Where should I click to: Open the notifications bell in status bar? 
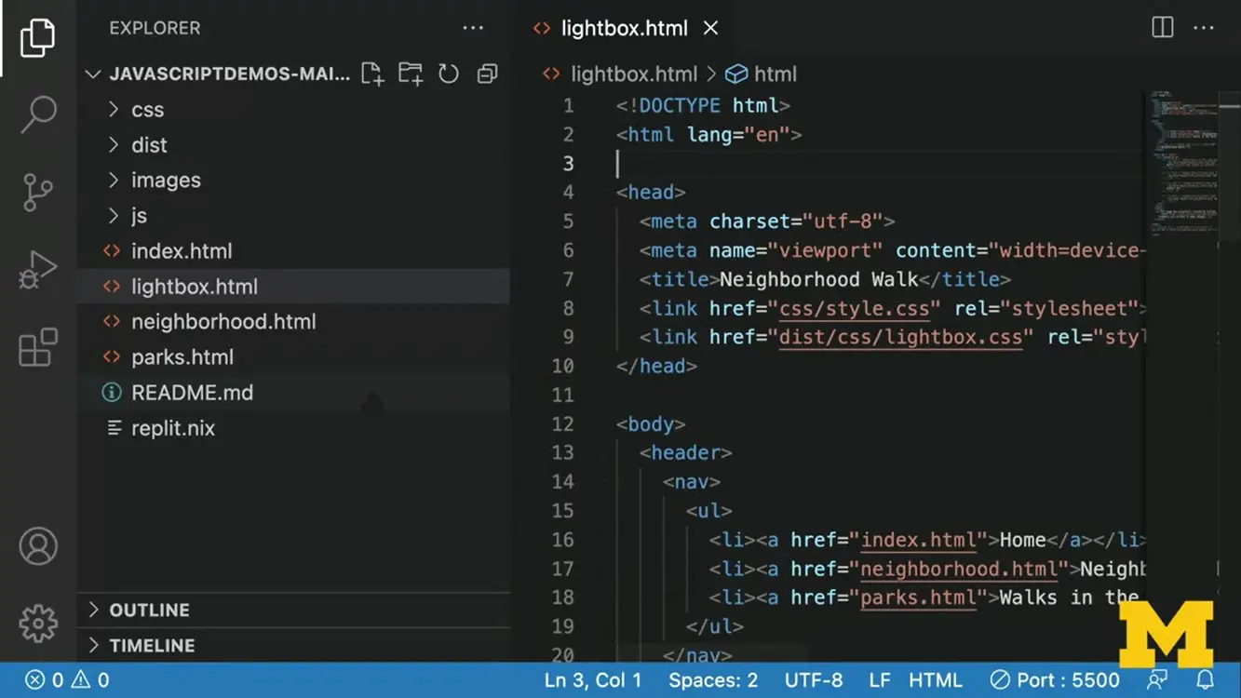click(1205, 680)
